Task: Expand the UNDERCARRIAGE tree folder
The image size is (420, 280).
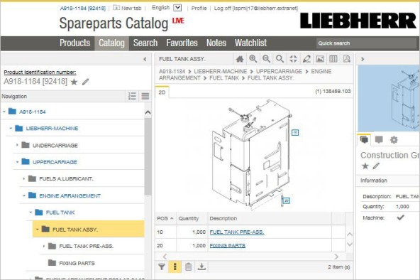Action: [17, 145]
